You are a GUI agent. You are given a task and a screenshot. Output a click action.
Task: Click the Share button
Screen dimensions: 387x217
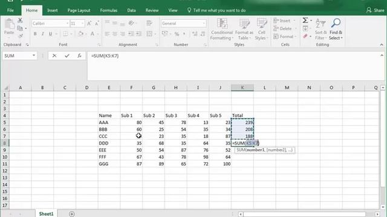coord(376,10)
